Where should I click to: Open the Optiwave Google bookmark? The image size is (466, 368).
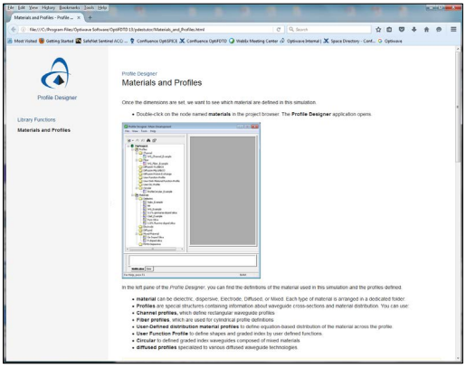click(x=390, y=41)
